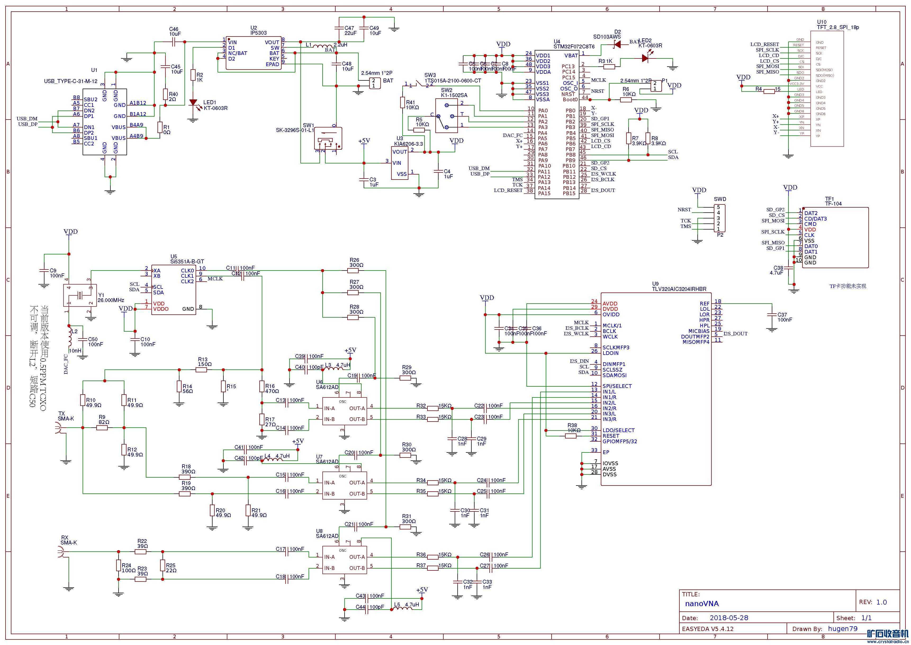Click resistor R38 10KΩ

[x=571, y=436]
